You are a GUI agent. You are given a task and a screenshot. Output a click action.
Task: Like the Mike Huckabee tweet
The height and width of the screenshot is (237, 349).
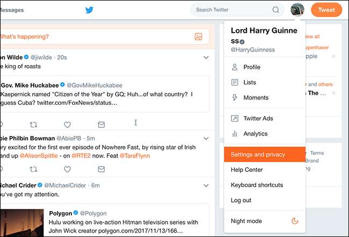[67, 124]
